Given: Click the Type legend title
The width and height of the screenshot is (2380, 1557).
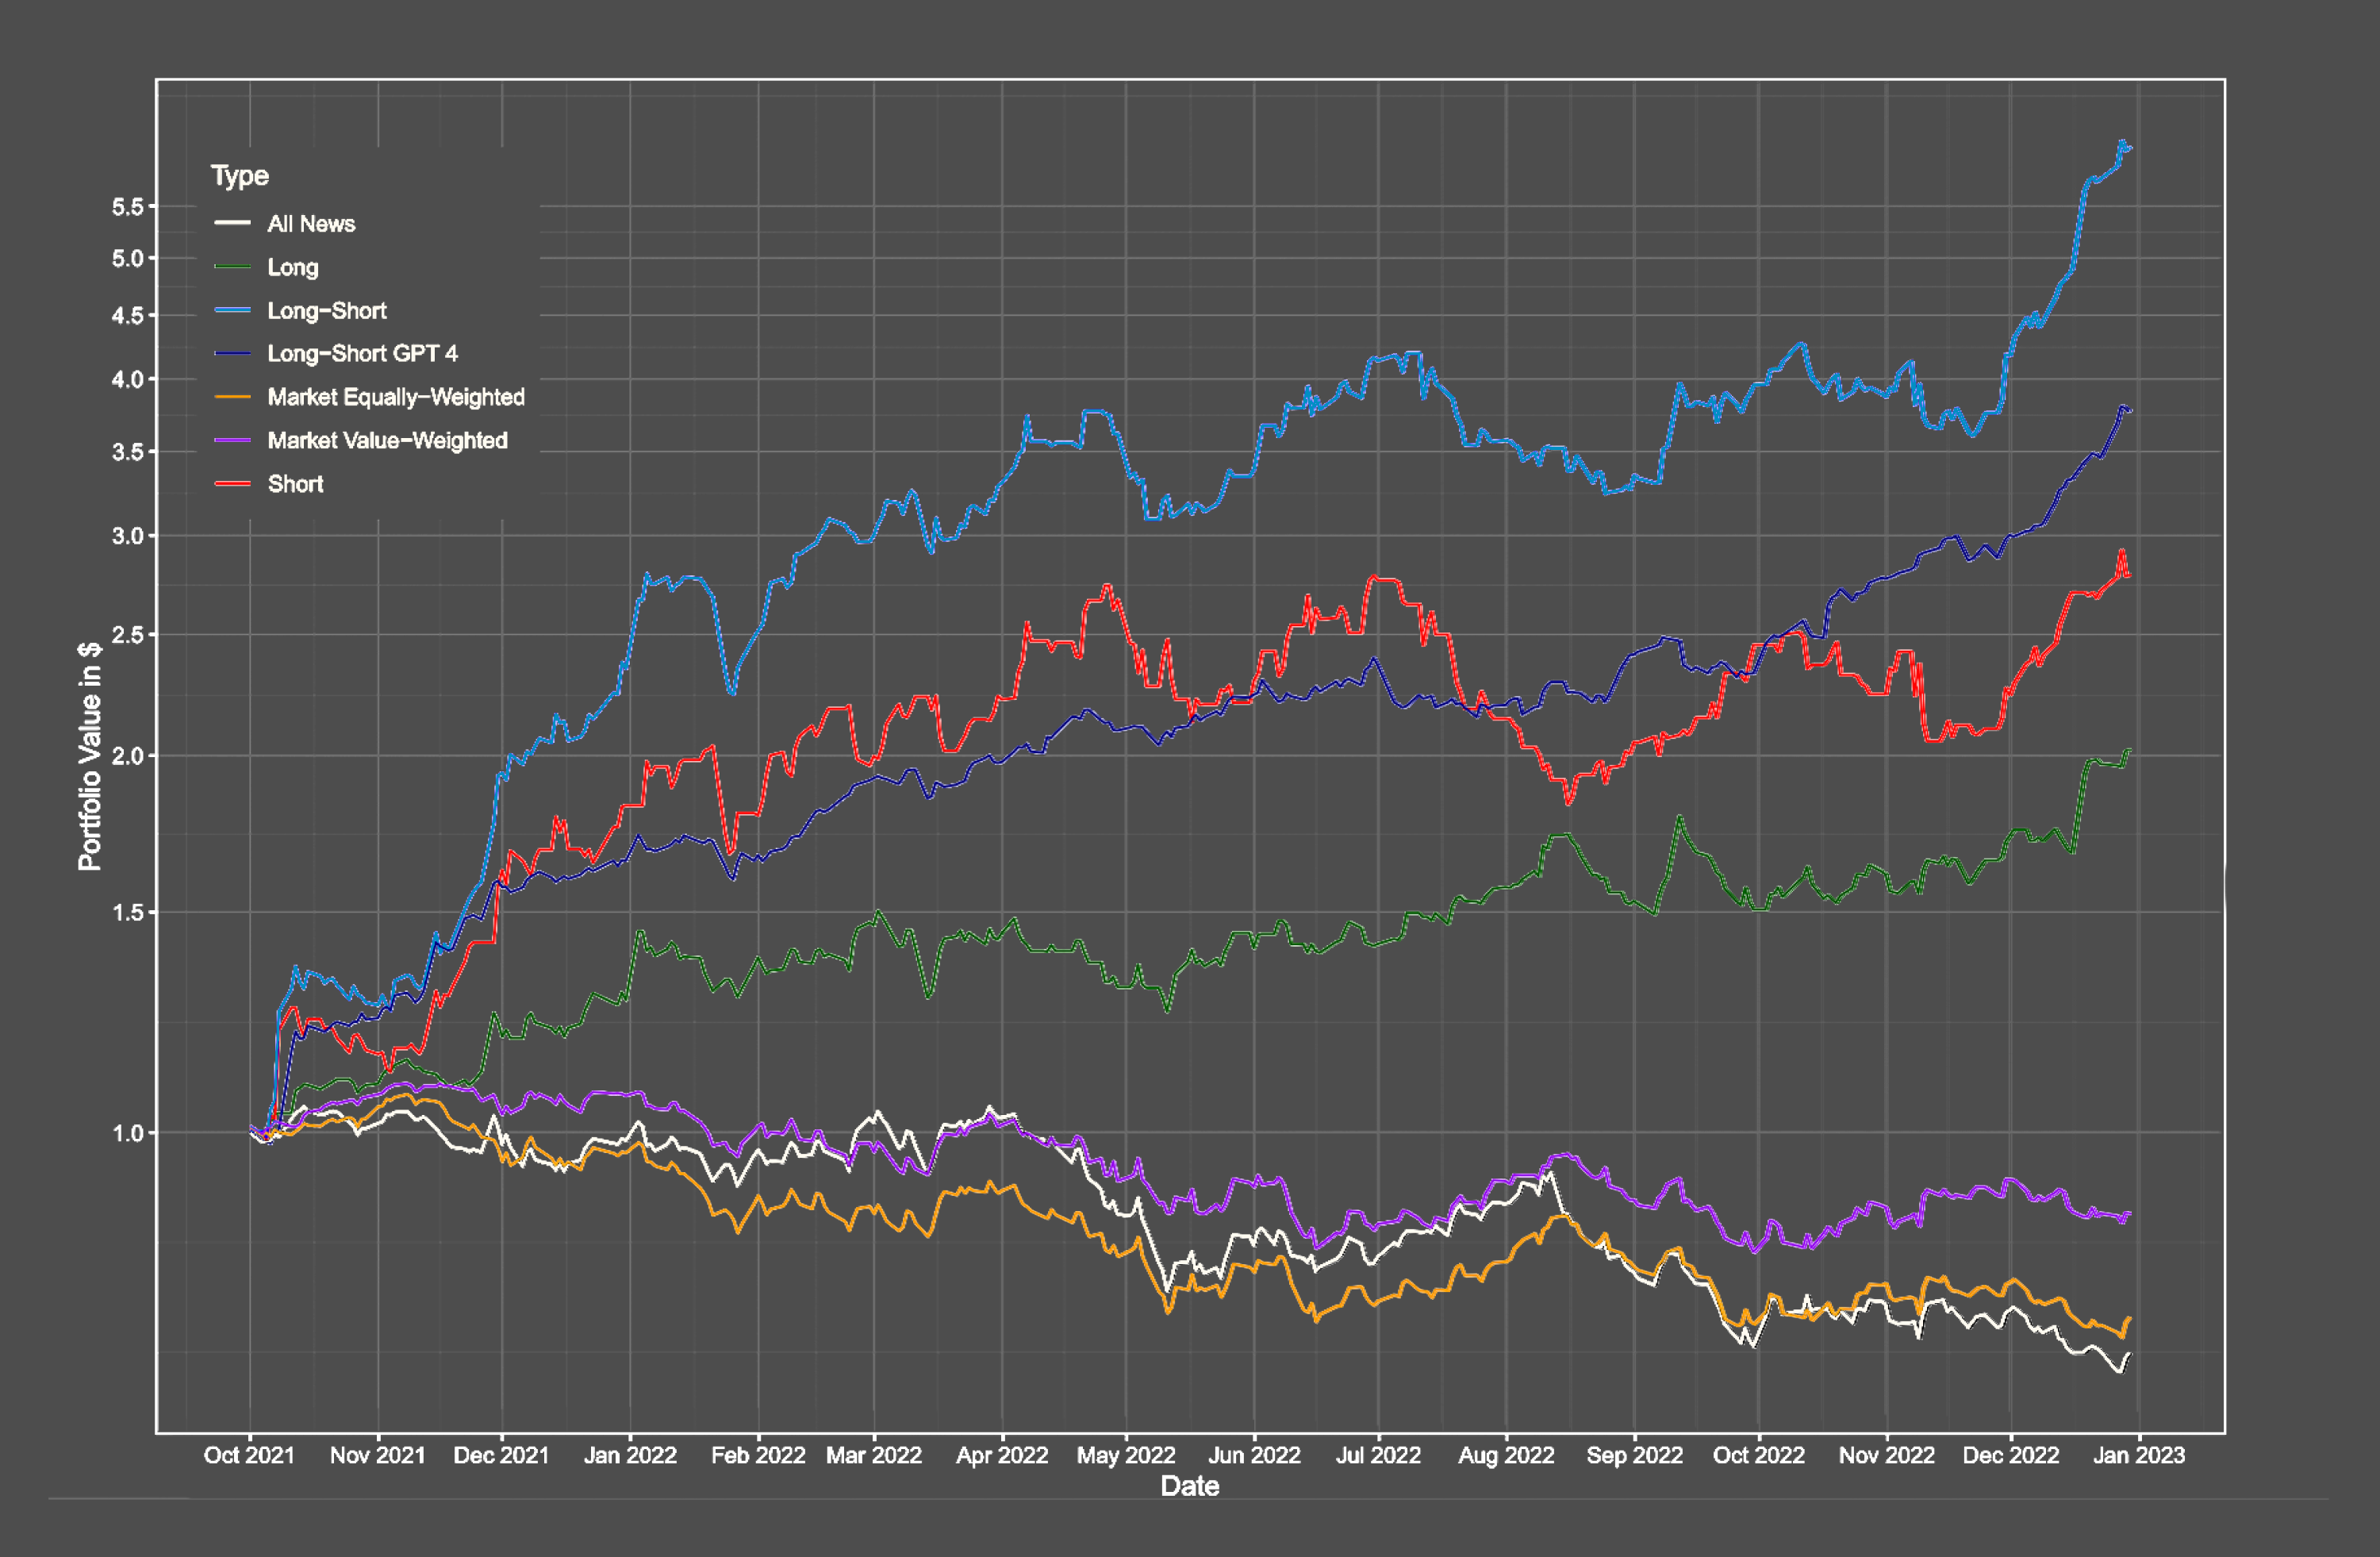Looking at the screenshot, I should (x=239, y=176).
